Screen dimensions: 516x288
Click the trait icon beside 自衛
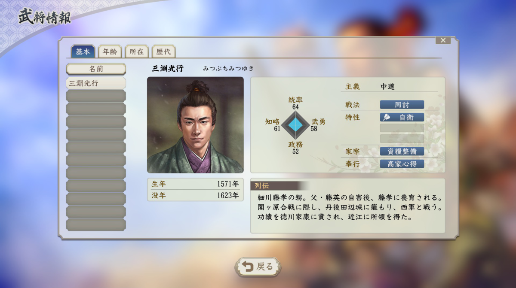pos(387,117)
